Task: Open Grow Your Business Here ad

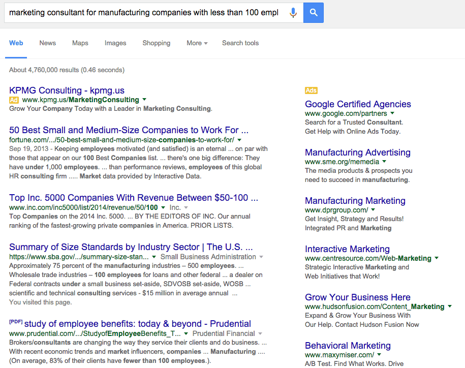Action: [x=358, y=297]
